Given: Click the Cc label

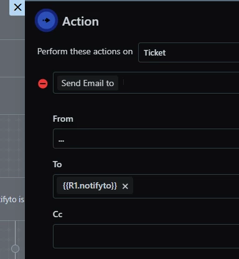Looking at the screenshot, I should pyautogui.click(x=57, y=214).
